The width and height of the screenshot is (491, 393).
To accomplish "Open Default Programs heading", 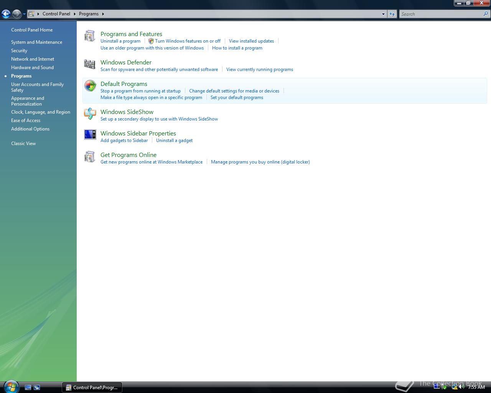I will (x=124, y=84).
